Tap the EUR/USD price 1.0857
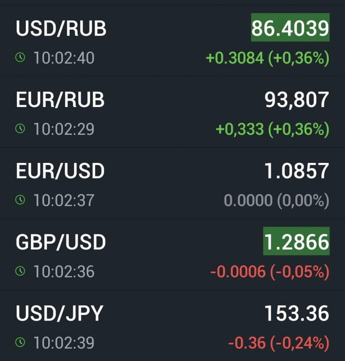This screenshot has width=345, height=361. pyautogui.click(x=297, y=171)
